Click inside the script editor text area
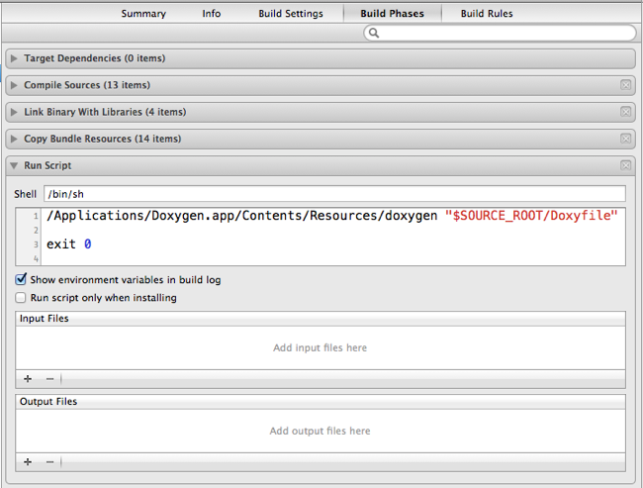The width and height of the screenshot is (643, 488). tap(334, 244)
